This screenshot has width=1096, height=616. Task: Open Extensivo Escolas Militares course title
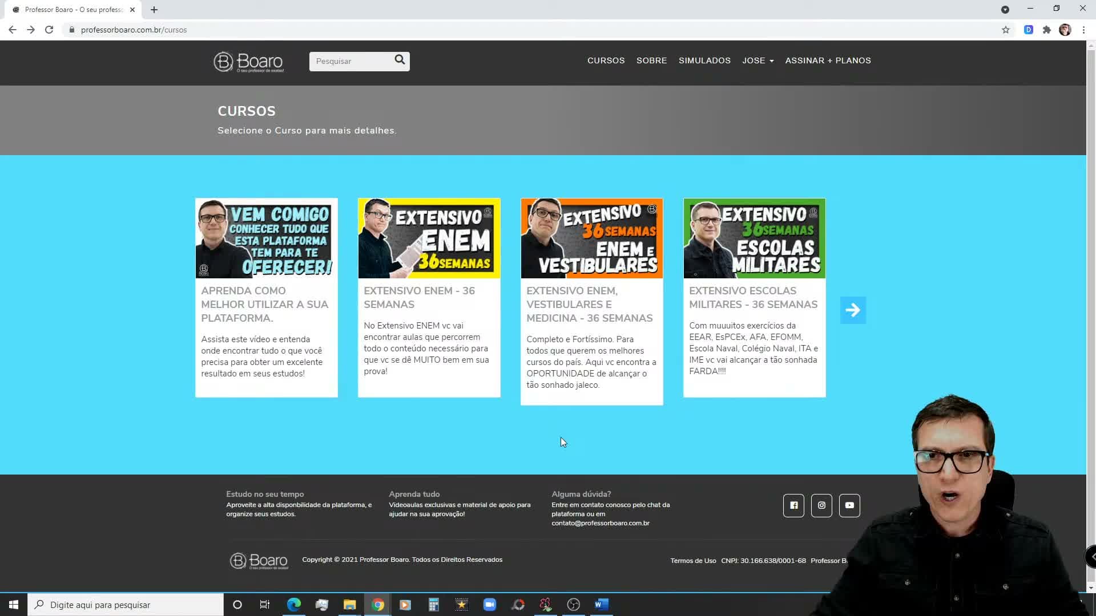[753, 298]
